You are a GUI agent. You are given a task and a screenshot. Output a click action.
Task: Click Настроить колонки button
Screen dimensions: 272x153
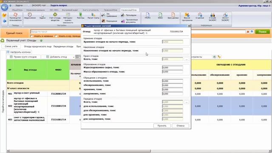point(19,52)
